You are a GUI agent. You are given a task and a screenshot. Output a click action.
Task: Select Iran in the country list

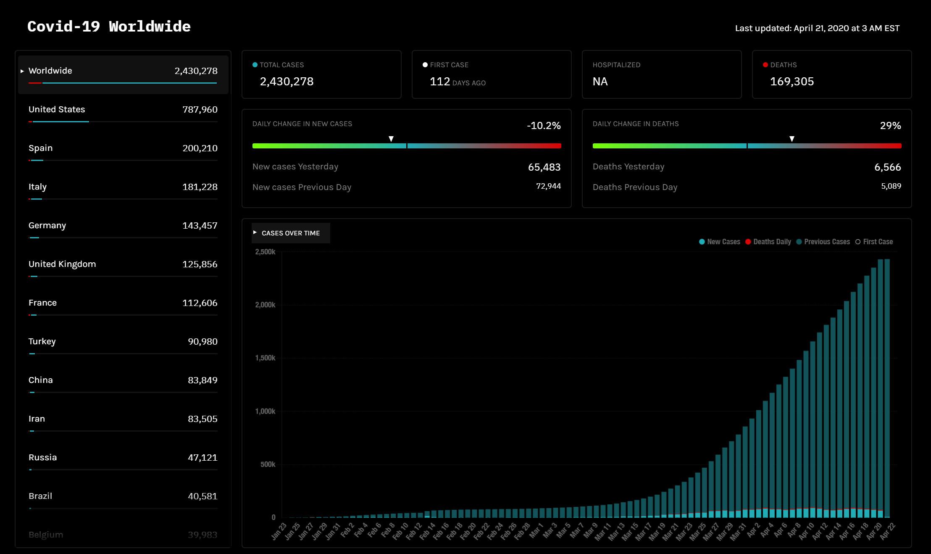(x=123, y=422)
